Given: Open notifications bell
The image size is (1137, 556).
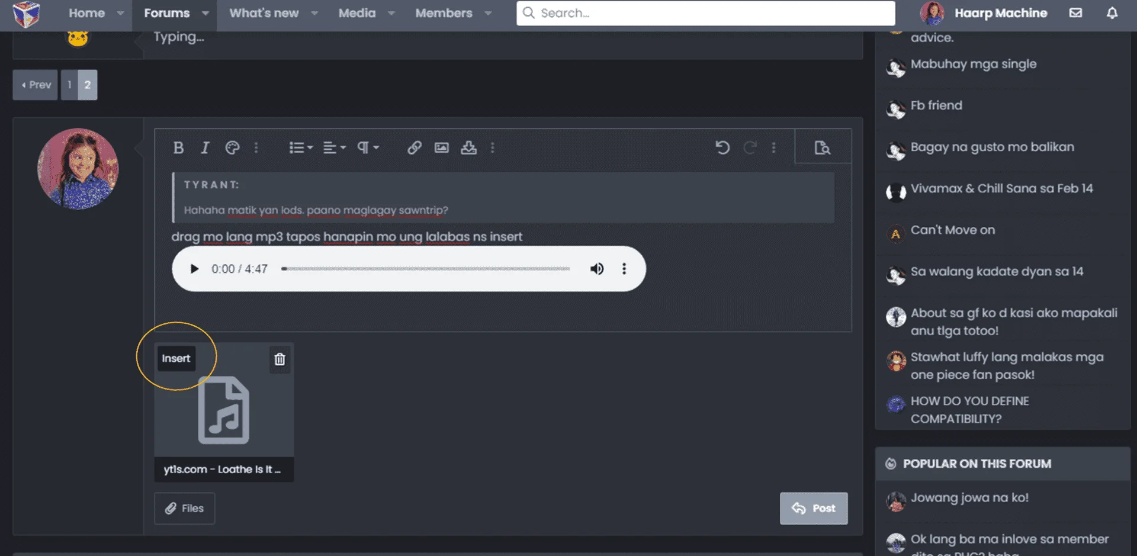Looking at the screenshot, I should click(x=1112, y=13).
